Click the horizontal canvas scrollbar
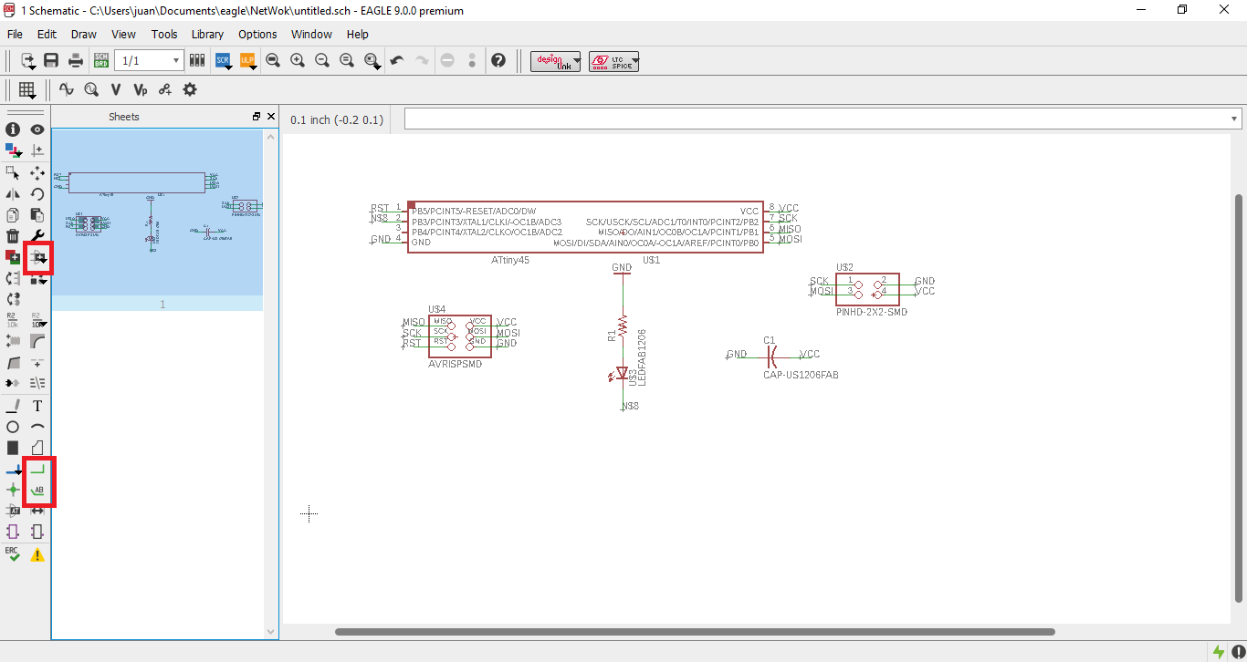The height and width of the screenshot is (662, 1247). coord(695,632)
